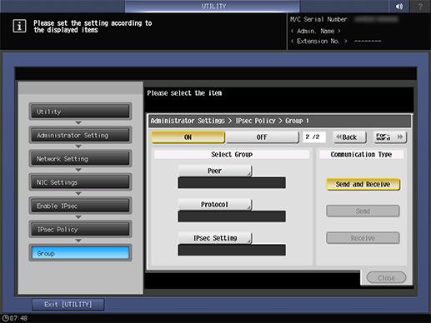The width and height of the screenshot is (431, 323).
Task: Click the speaker volume icon
Action: point(399,6)
